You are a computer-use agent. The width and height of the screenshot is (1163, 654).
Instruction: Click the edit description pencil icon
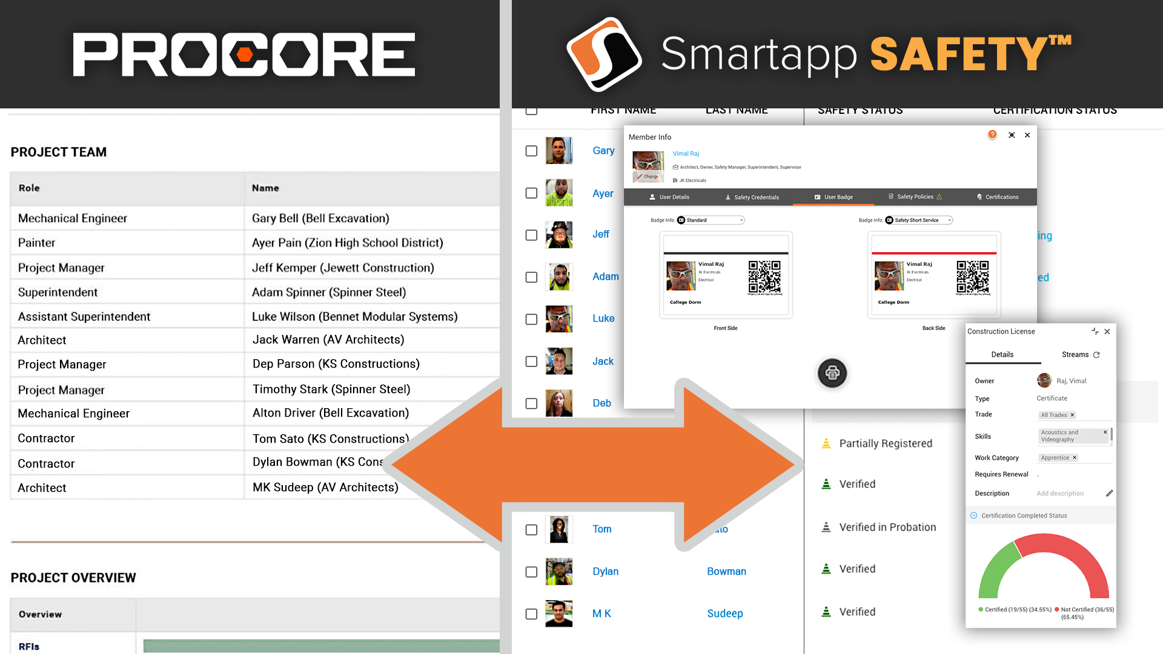point(1107,494)
